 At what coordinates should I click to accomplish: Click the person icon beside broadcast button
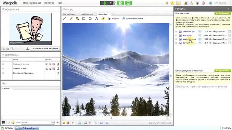(28, 48)
